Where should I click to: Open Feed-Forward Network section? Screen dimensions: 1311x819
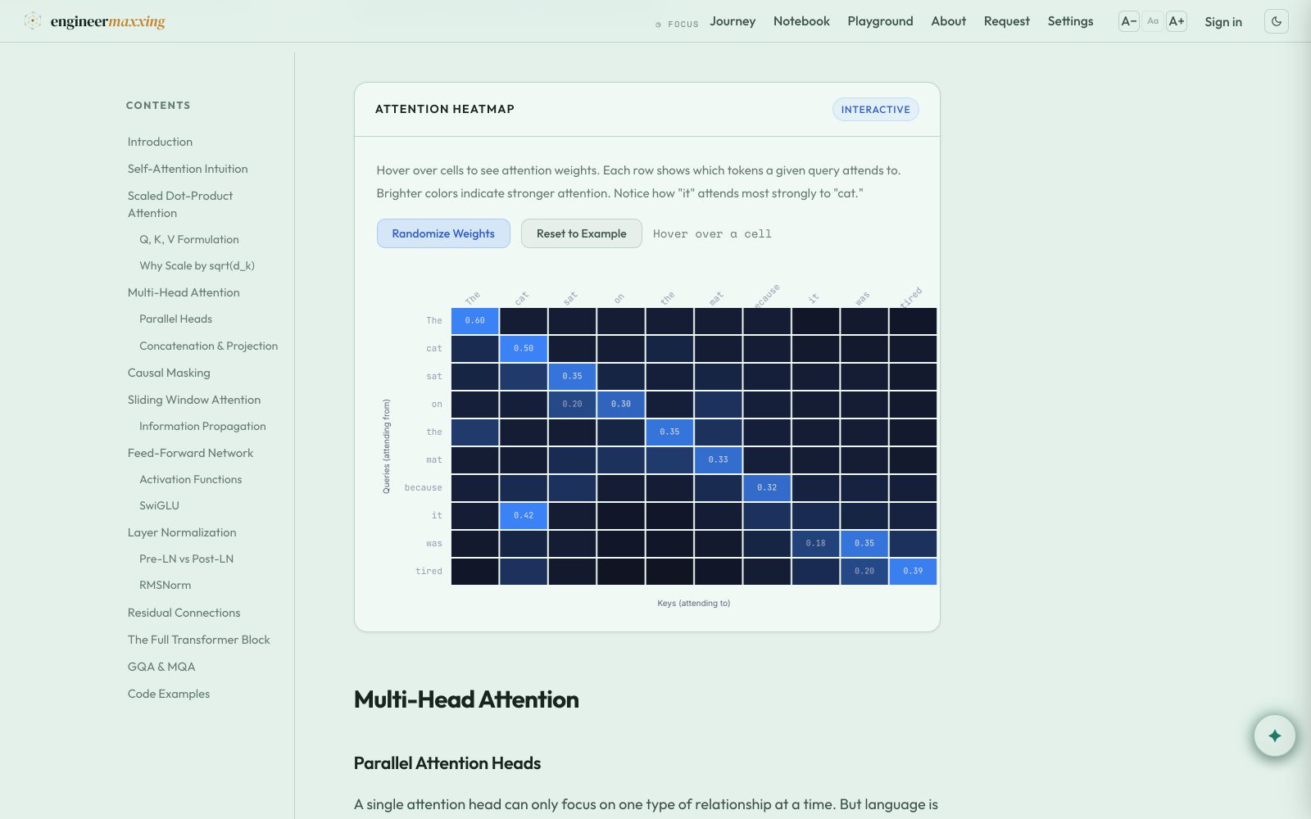click(190, 453)
